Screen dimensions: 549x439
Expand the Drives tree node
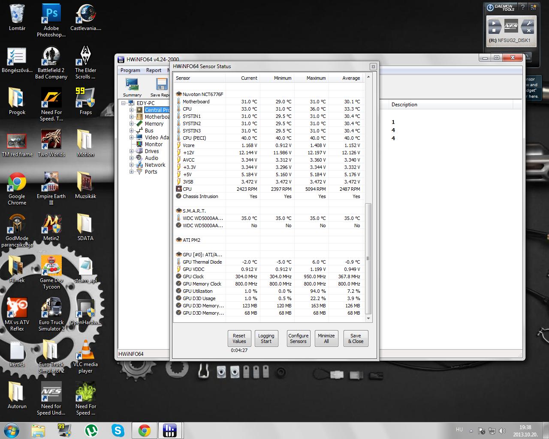pyautogui.click(x=132, y=151)
